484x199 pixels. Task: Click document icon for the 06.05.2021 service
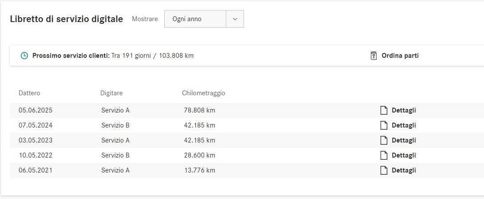(384, 170)
